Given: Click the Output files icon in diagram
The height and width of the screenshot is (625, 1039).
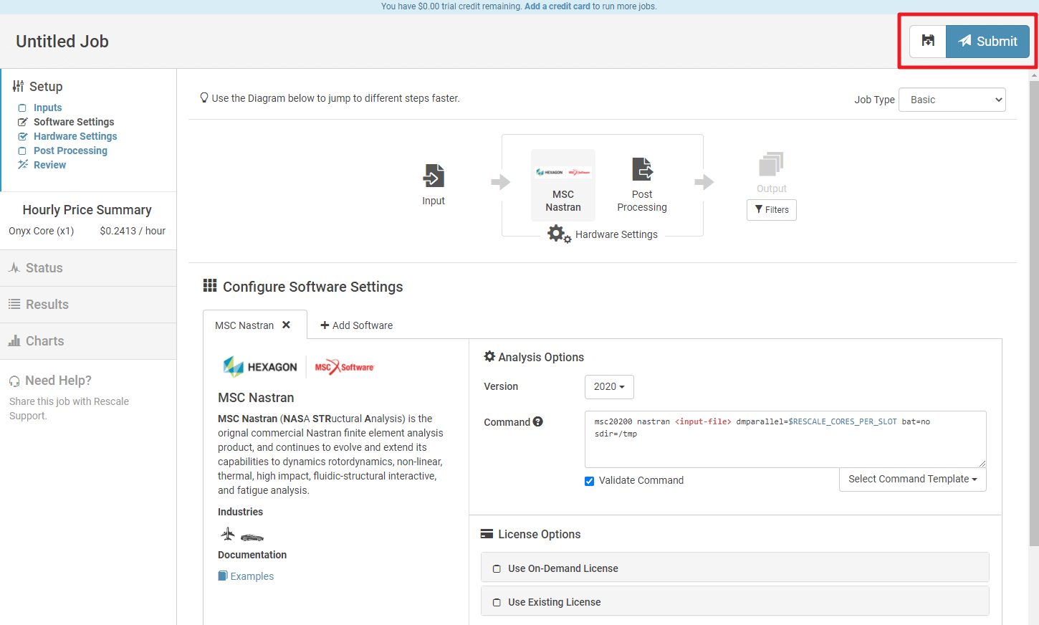Looking at the screenshot, I should (x=771, y=165).
